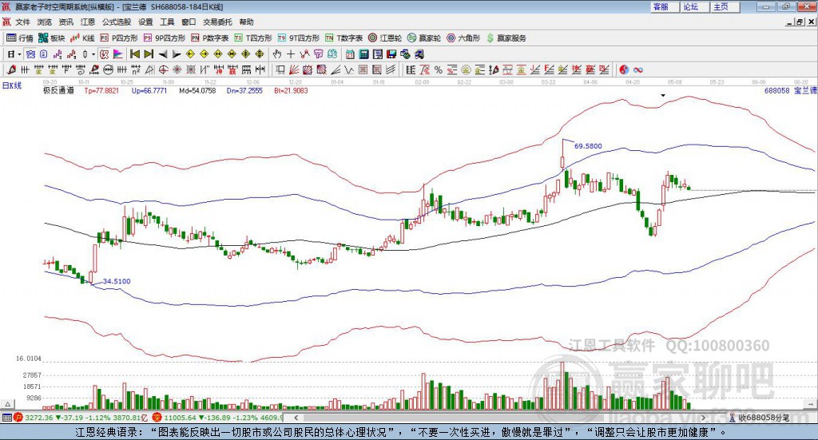Step back with black left arrow
Viewport: 818px width, 440px height.
click(163, 54)
